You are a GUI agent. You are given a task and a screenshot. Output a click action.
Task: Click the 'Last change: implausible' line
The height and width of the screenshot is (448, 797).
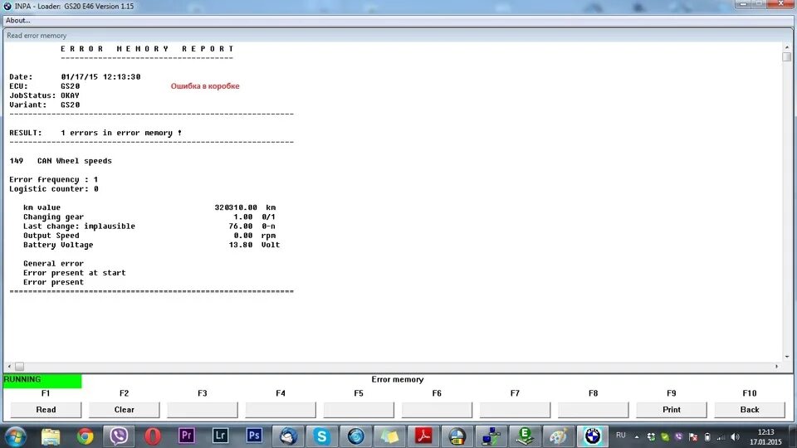click(x=80, y=226)
